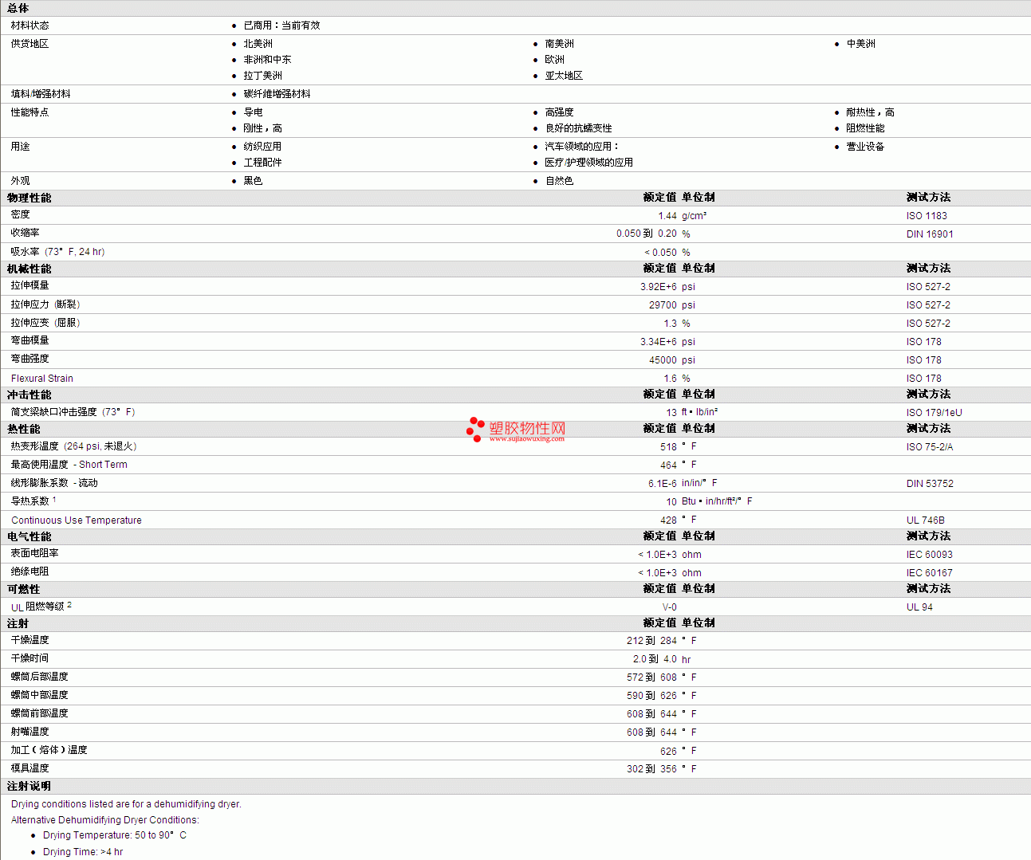The height and width of the screenshot is (860, 1031).
Task: Click Alternative Dehumidifying Dryer Conditions text
Action: (x=105, y=820)
